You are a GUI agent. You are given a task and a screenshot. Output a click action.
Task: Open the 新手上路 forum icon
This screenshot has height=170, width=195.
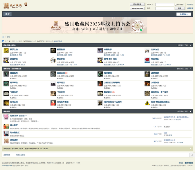[6, 51]
